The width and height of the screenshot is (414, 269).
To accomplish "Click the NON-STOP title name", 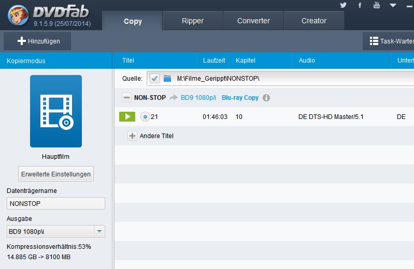I will point(150,98).
